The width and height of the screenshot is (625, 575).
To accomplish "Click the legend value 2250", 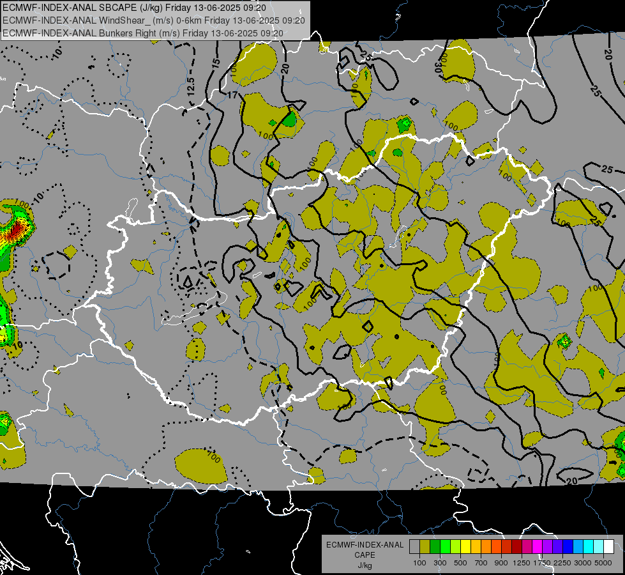I will [563, 563].
